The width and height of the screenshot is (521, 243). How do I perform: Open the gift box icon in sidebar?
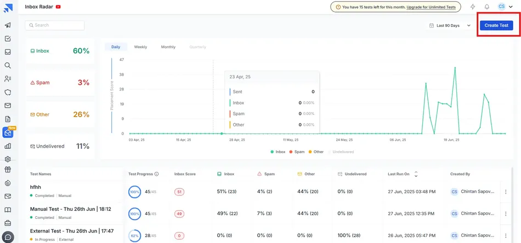tap(8, 170)
